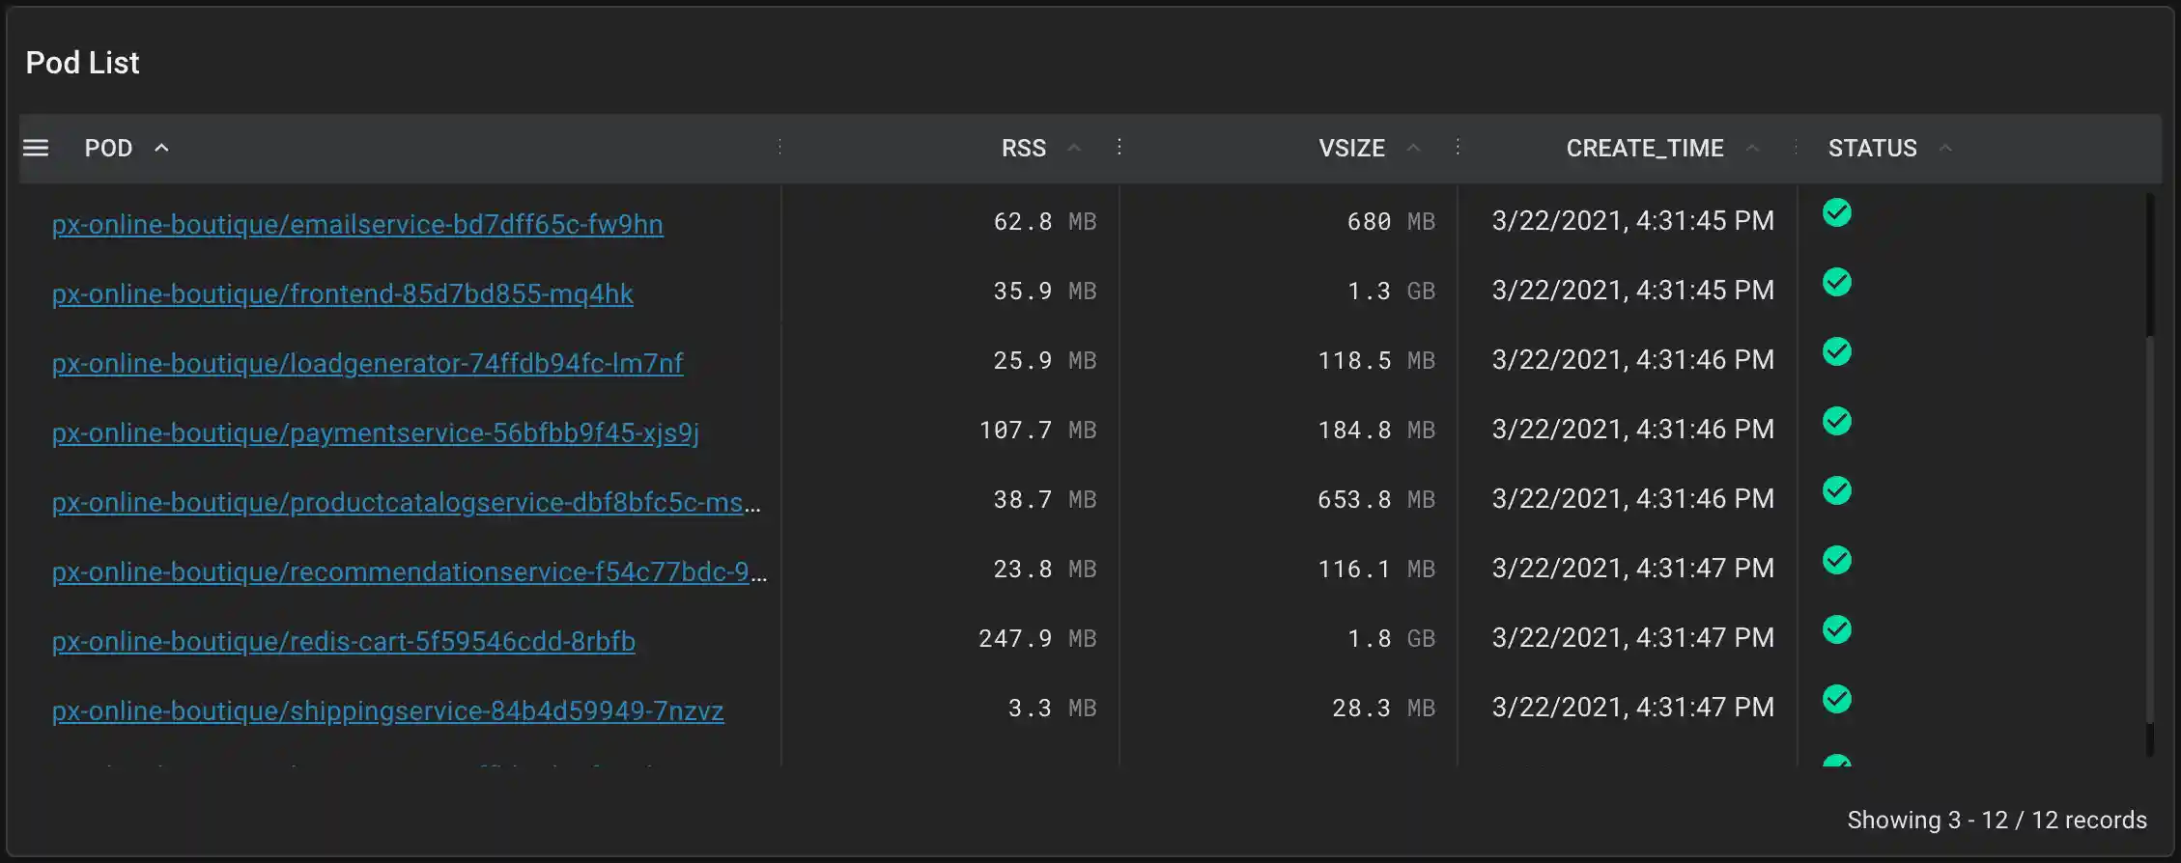The height and width of the screenshot is (863, 2181).
Task: Open the paymentservice-56bfbb9f45-xjs9j pod link
Action: click(x=375, y=432)
